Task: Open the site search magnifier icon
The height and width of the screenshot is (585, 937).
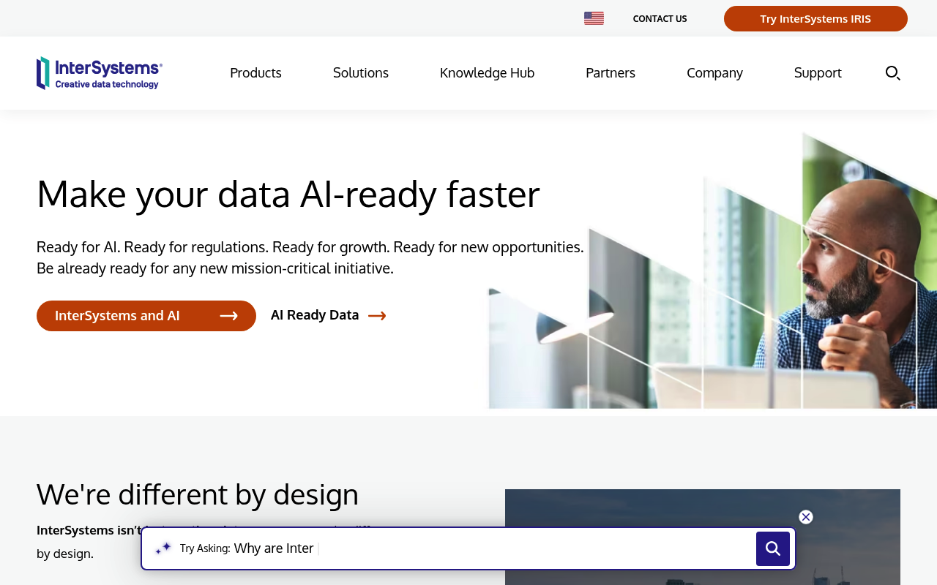Action: click(892, 72)
